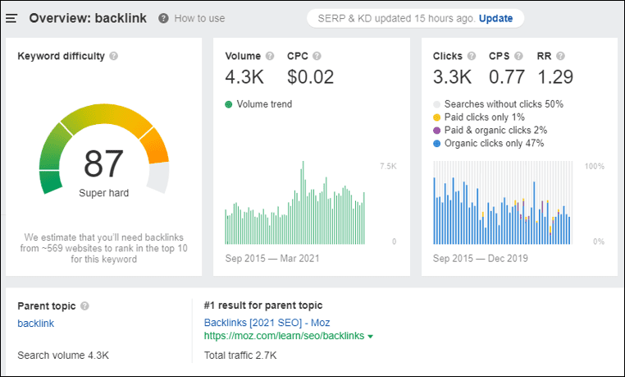Screen dimensions: 625x377
Task: Click Sep 2015 — Dec 2019 date range
Action: pyautogui.click(x=481, y=259)
